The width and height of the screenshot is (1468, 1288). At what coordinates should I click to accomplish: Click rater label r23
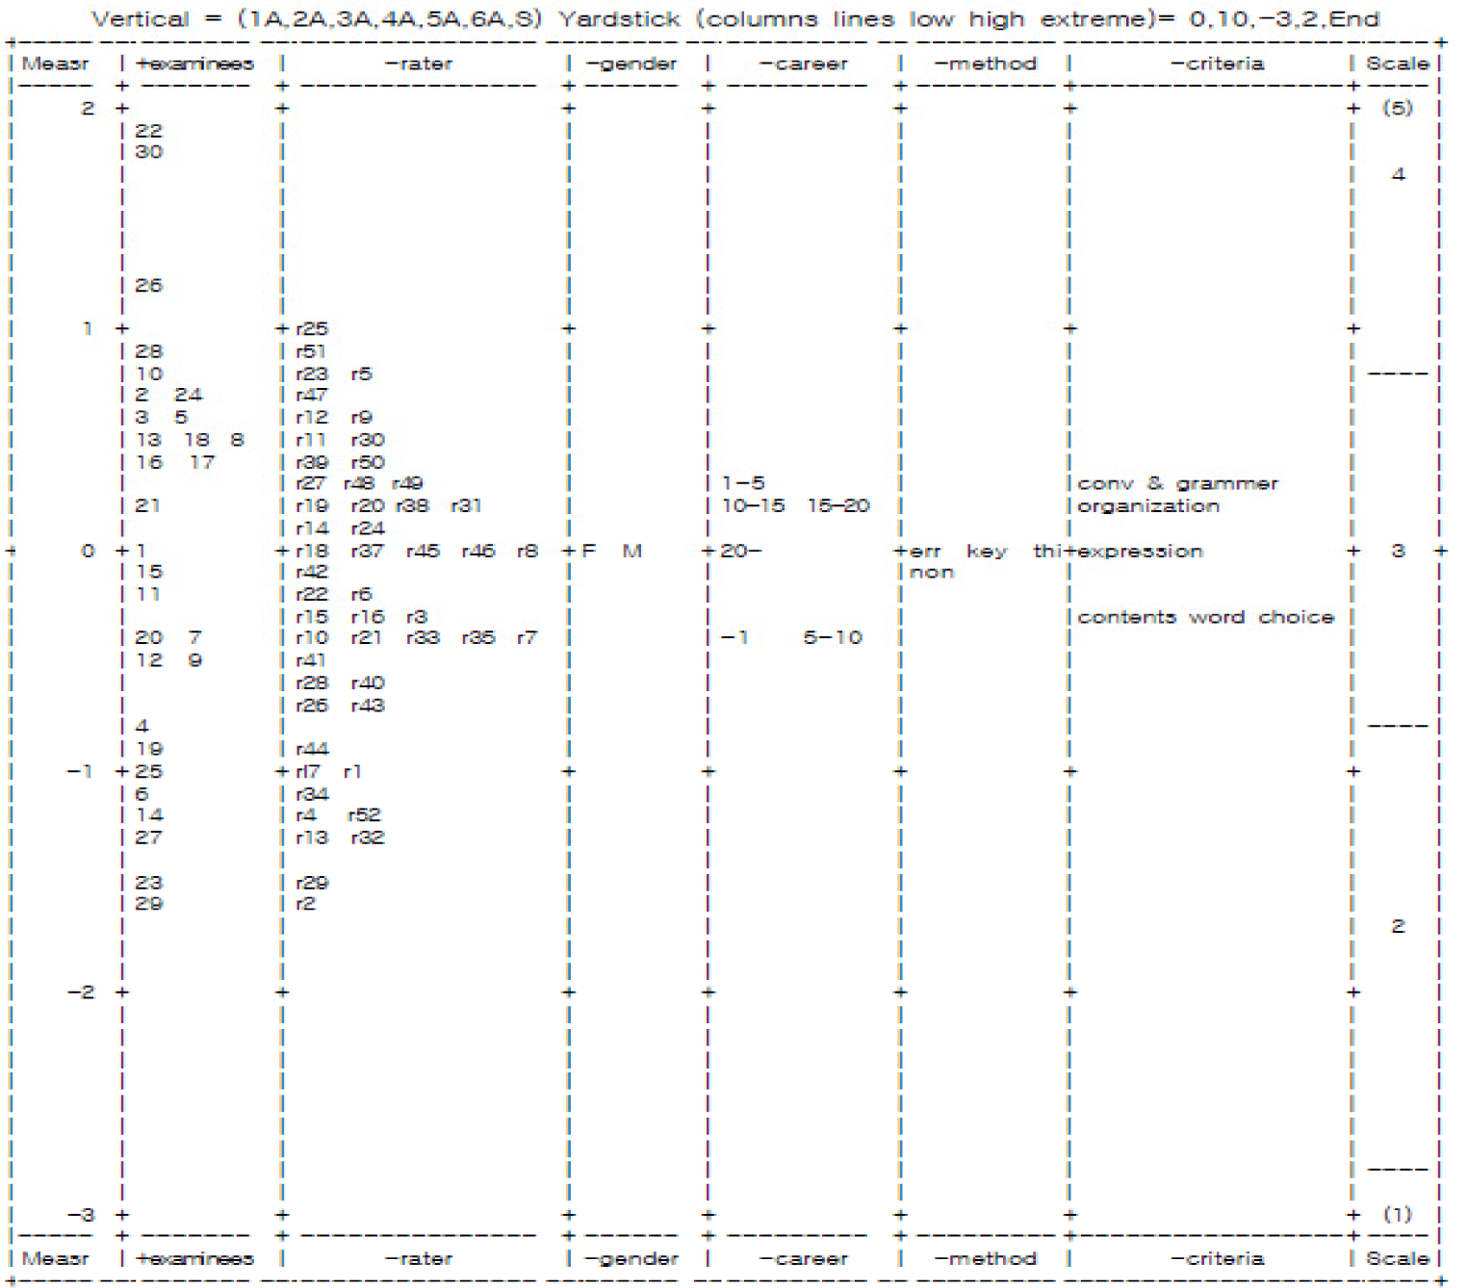click(312, 374)
